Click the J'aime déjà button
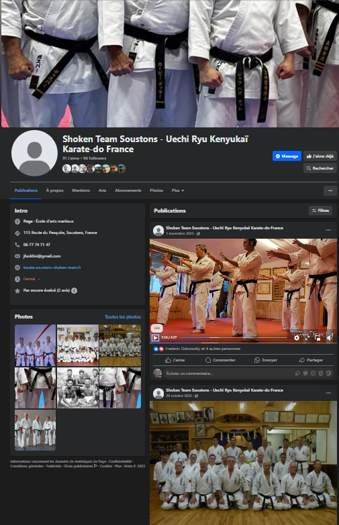The height and width of the screenshot is (525, 339). (x=320, y=156)
